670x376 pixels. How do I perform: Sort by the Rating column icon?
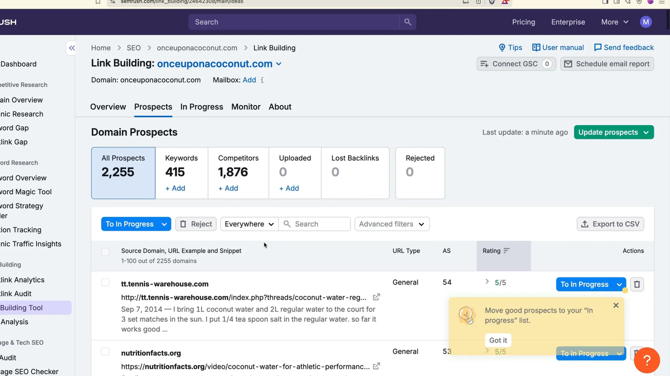507,251
